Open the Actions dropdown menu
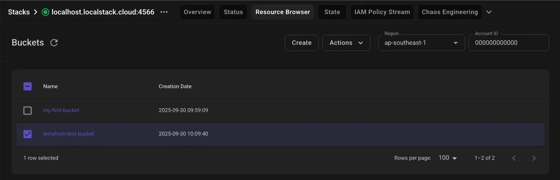560x180 pixels. 346,43
